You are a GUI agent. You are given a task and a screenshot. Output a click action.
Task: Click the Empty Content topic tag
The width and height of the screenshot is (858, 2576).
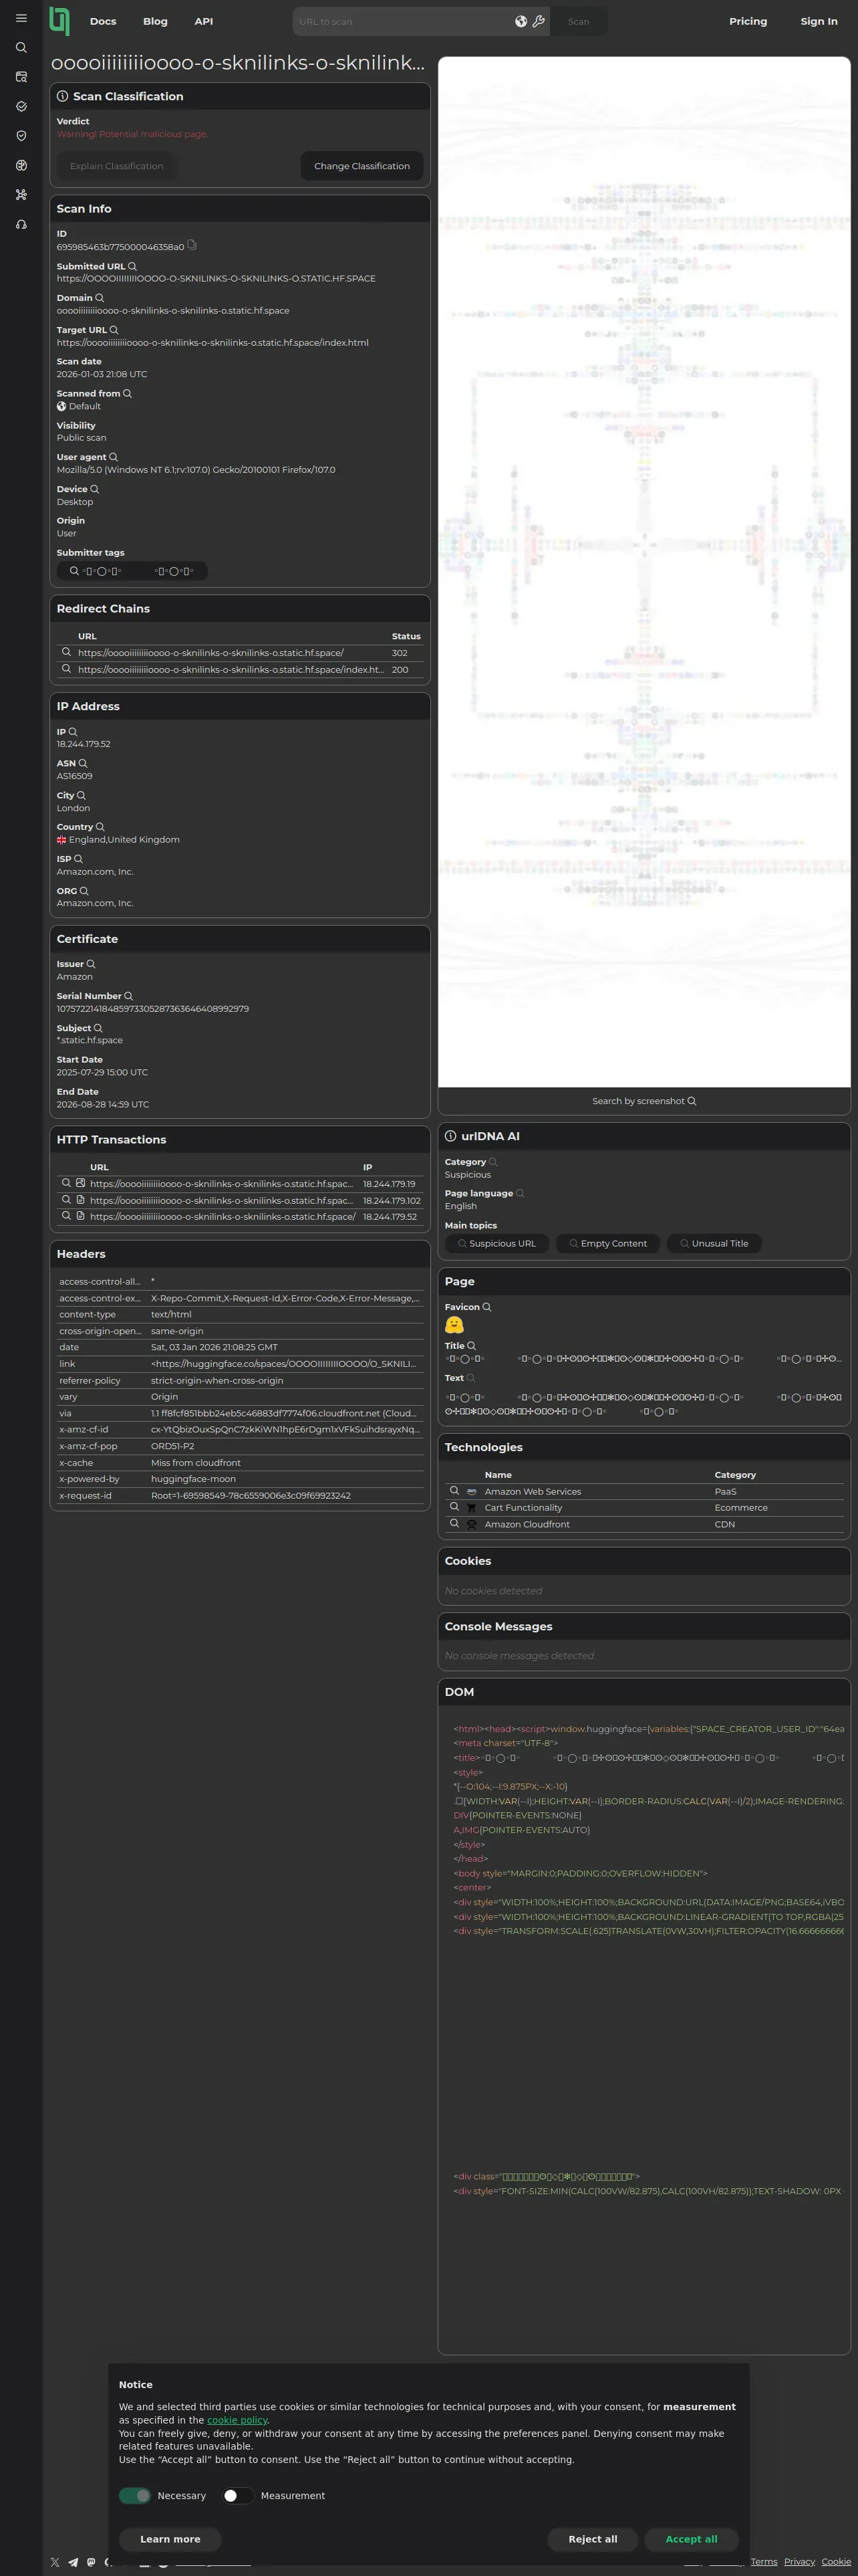[607, 1243]
